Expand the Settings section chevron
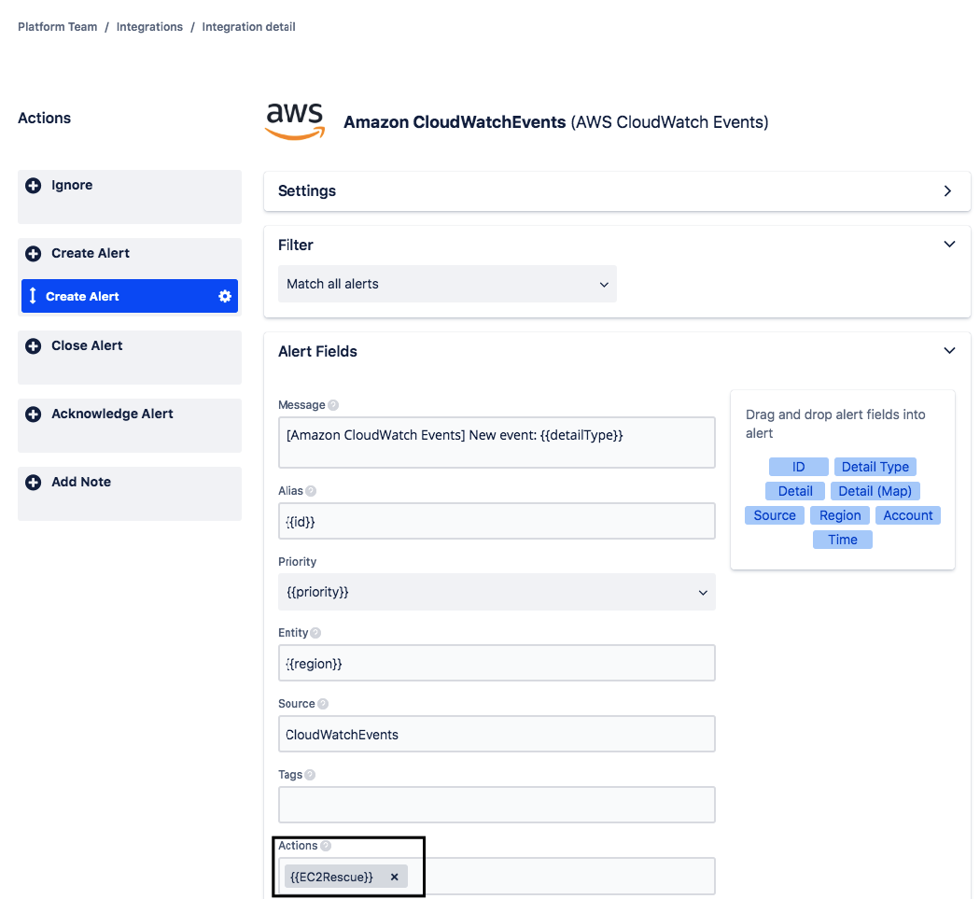Screen dimensions: 980x899 (x=948, y=191)
